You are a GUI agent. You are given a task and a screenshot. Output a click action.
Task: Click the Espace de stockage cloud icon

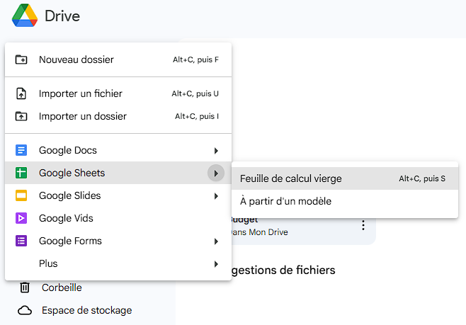tap(25, 310)
